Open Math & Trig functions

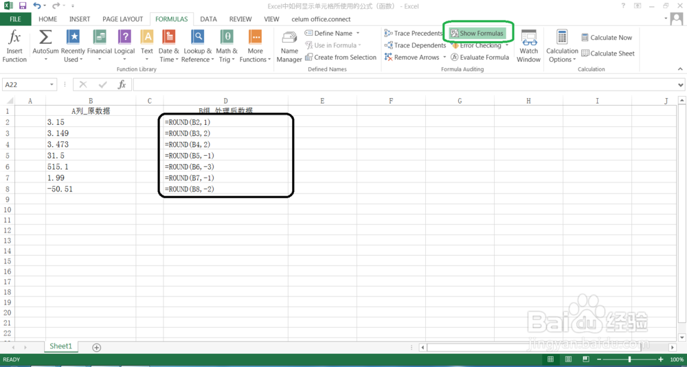(x=227, y=47)
